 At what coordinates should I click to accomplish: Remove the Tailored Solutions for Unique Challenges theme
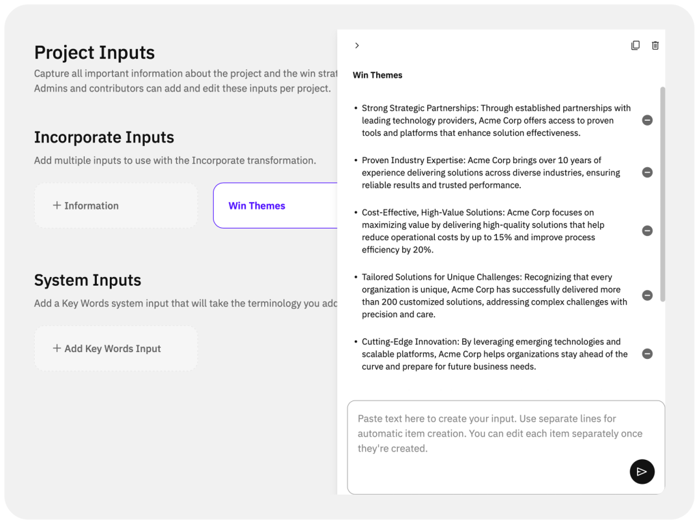tap(647, 295)
